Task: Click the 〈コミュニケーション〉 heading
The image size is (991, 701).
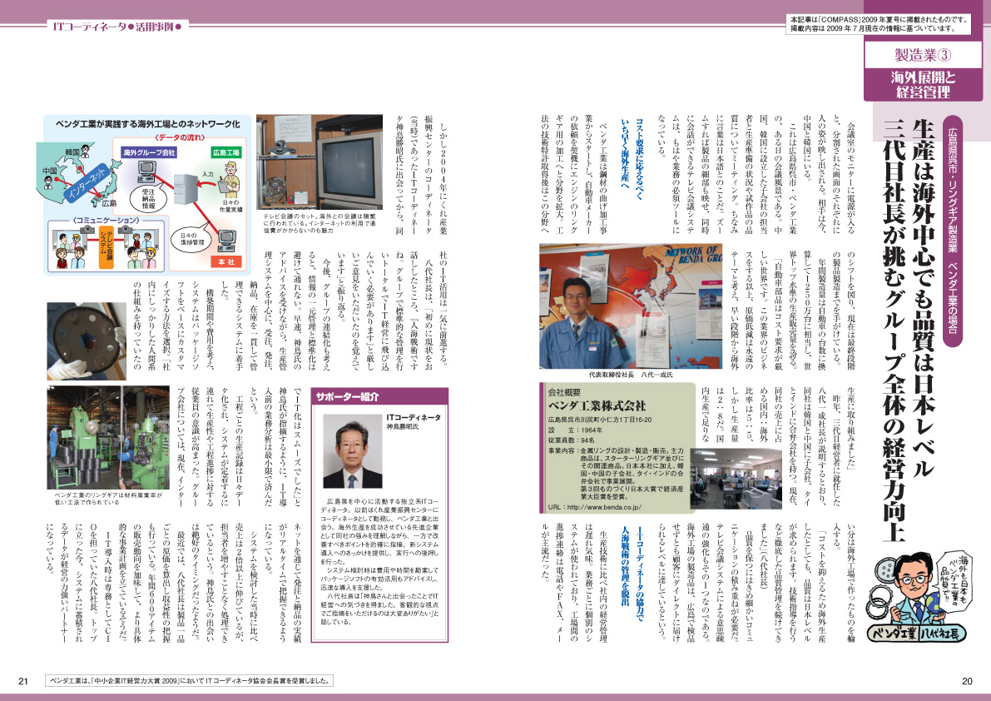Action: (x=107, y=220)
